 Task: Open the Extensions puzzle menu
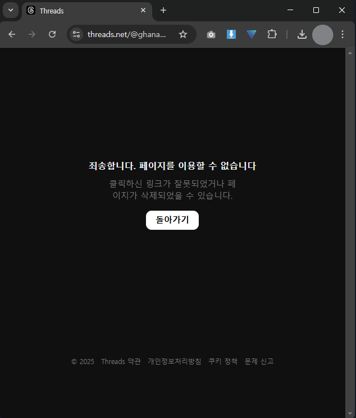(x=272, y=34)
